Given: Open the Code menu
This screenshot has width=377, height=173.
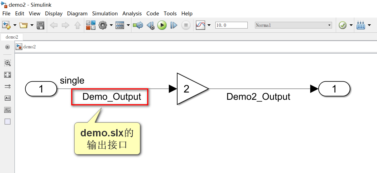Looking at the screenshot, I should click(x=153, y=13).
